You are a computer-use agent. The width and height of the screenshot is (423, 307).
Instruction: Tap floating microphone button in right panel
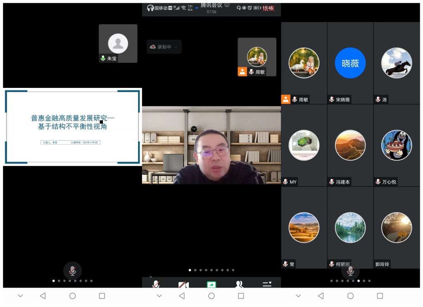tap(350, 271)
